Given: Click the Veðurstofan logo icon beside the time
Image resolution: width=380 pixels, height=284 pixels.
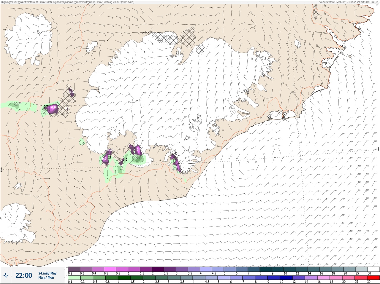Looking at the screenshot, I should 6,275.
